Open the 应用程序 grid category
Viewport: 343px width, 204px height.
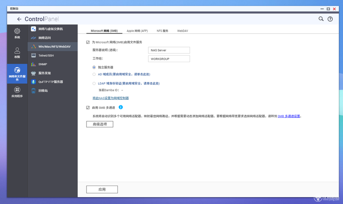(17, 92)
